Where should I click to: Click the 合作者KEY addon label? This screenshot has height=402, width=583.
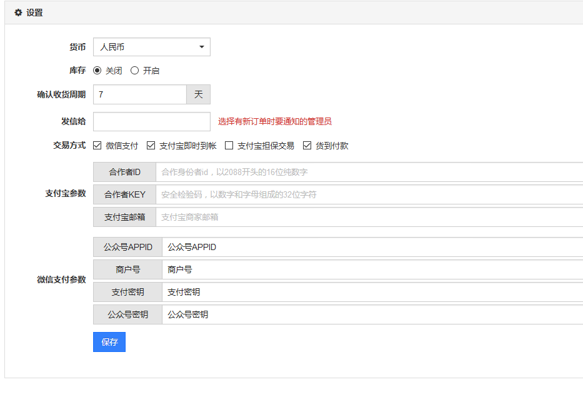coord(124,194)
